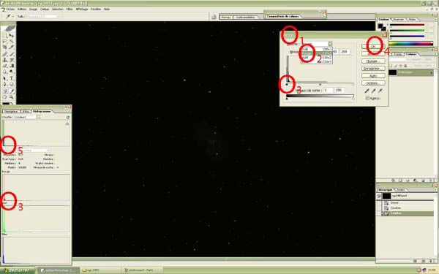
Task: Click OK in the Levels dialog
Action: point(373,47)
